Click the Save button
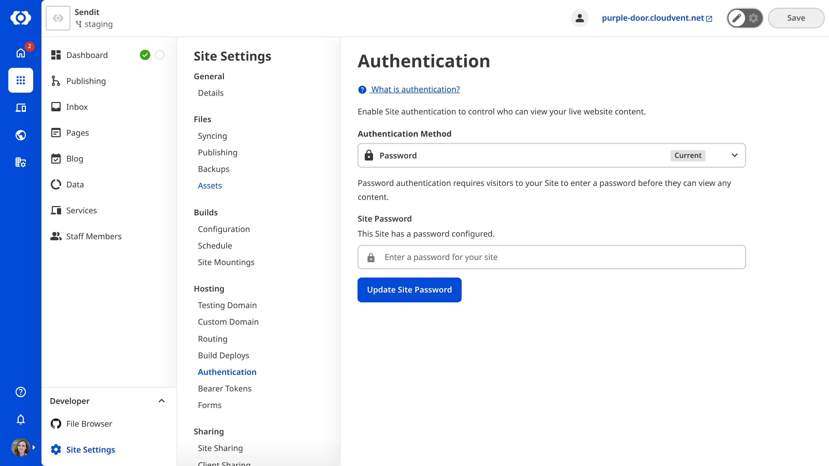This screenshot has height=466, width=829. (x=796, y=18)
